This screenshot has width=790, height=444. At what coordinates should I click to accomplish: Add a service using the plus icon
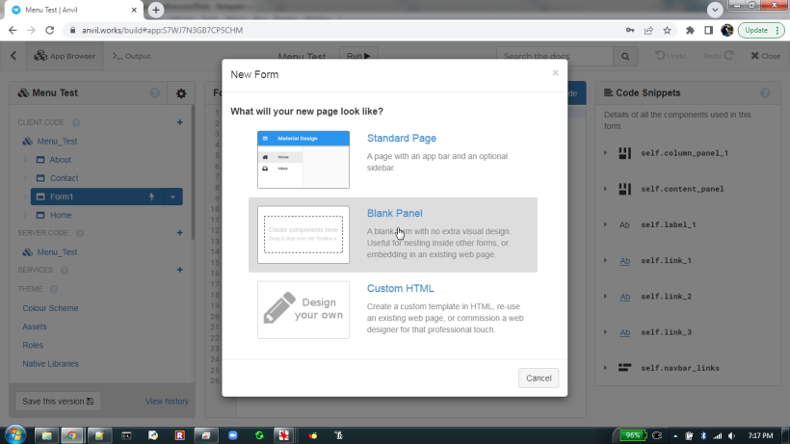[179, 270]
